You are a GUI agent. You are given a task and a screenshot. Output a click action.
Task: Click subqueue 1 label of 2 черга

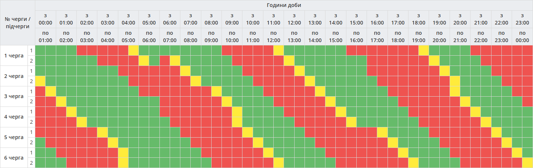click(32, 71)
